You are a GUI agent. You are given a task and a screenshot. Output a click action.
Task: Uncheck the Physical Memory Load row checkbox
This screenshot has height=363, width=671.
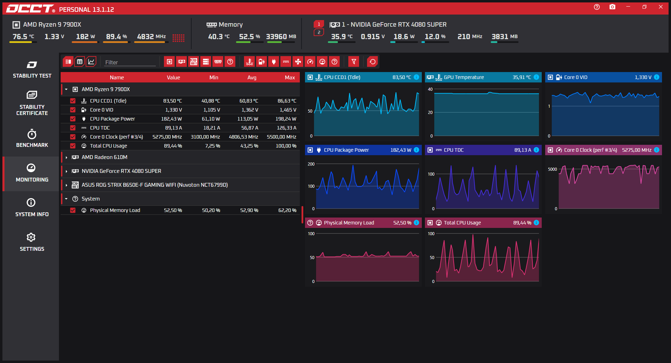pos(73,210)
